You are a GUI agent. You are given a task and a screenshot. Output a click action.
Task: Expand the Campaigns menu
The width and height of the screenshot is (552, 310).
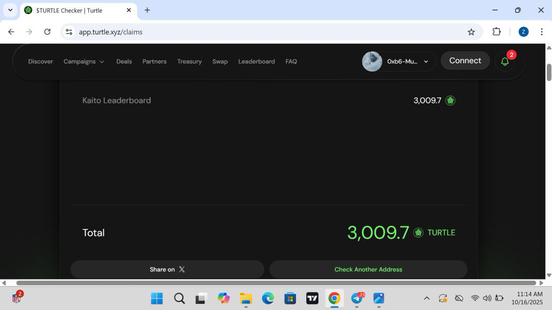[84, 61]
